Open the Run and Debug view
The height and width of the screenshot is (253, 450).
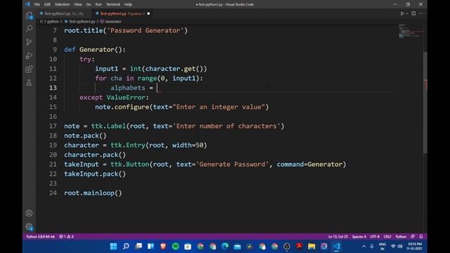point(29,56)
